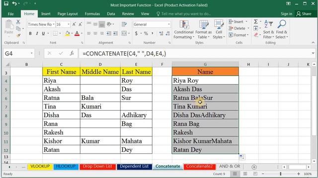Click the Copy icon in Clipboard group
The width and height of the screenshot is (318, 178).
18,29
